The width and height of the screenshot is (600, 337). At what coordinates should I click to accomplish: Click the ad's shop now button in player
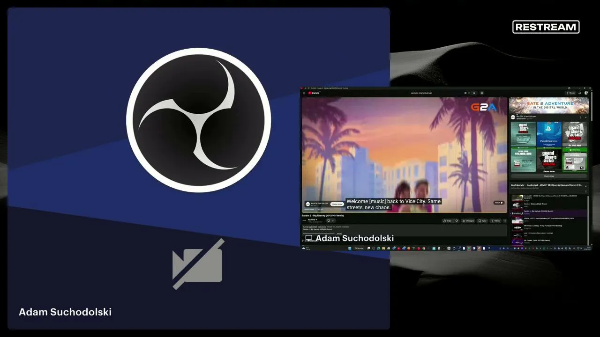point(337,204)
